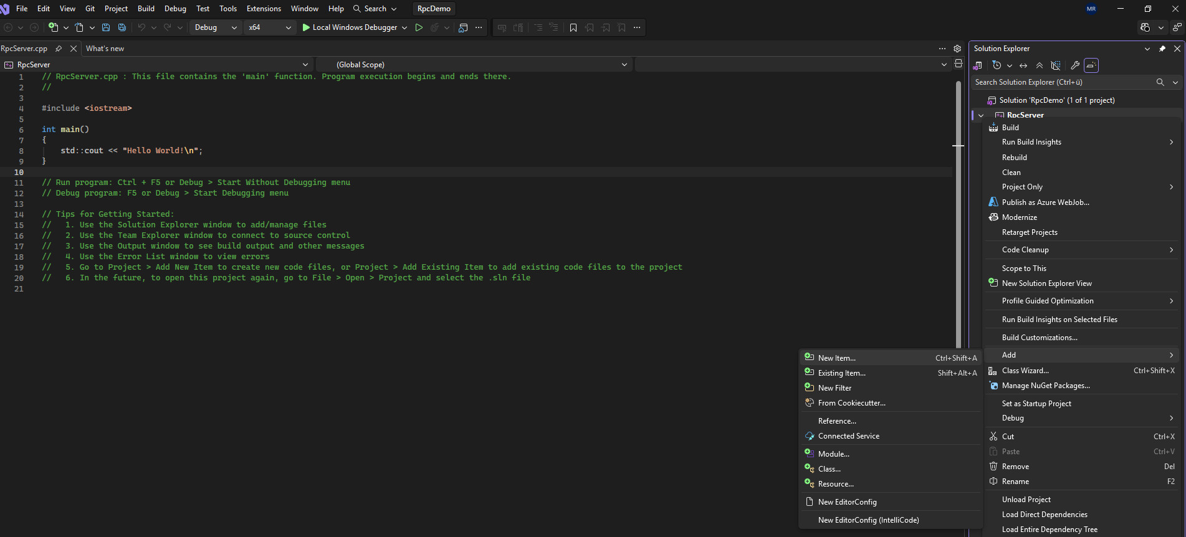Close the RpcServer.cpp tab
This screenshot has width=1186, height=537.
[x=74, y=49]
